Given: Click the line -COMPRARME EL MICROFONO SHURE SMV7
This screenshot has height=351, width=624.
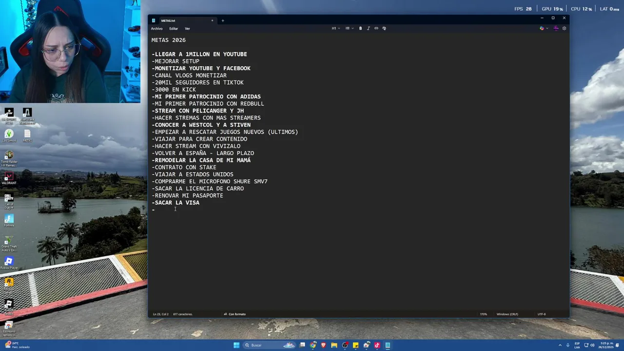Looking at the screenshot, I should (210, 181).
